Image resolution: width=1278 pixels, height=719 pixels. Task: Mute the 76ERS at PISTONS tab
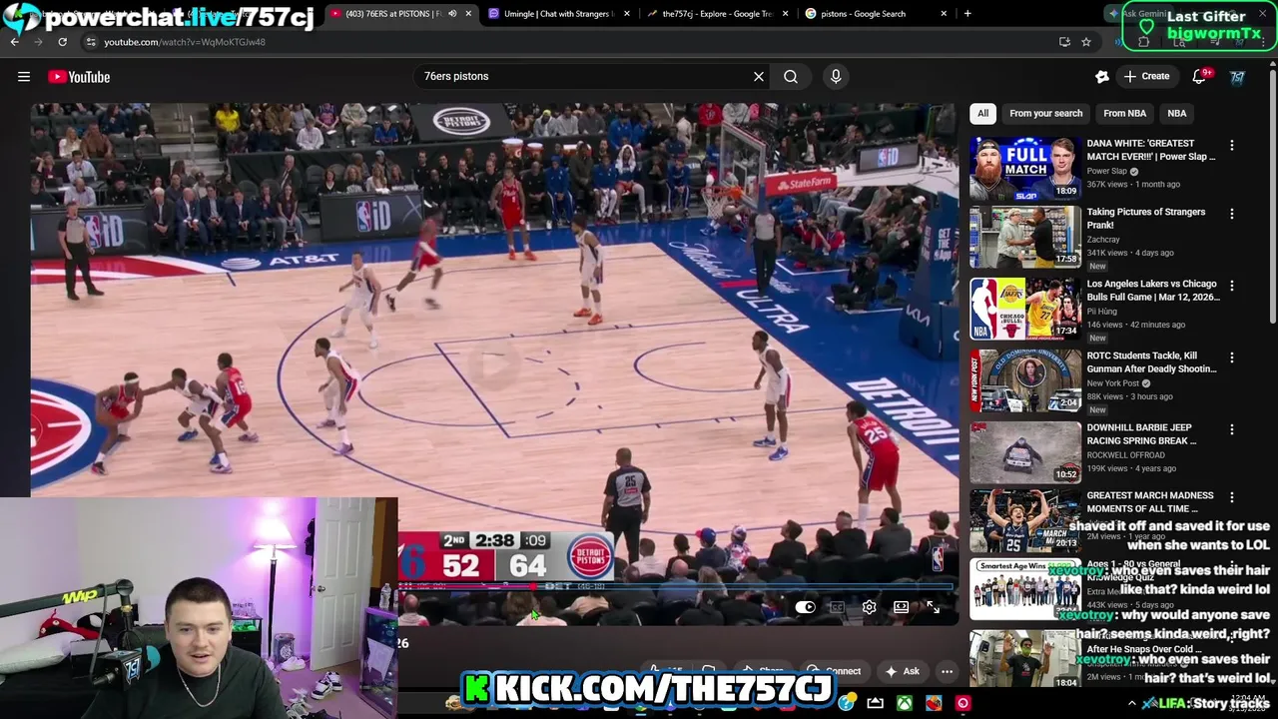tap(452, 14)
